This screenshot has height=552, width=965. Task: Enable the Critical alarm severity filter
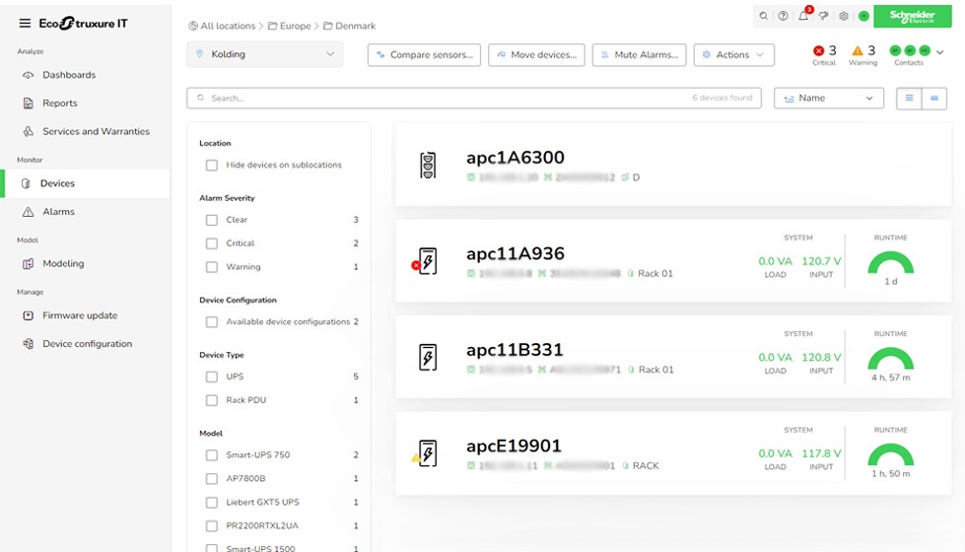(211, 243)
